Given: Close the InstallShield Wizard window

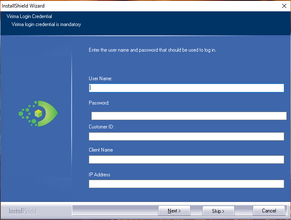Looking at the screenshot, I should point(284,6).
